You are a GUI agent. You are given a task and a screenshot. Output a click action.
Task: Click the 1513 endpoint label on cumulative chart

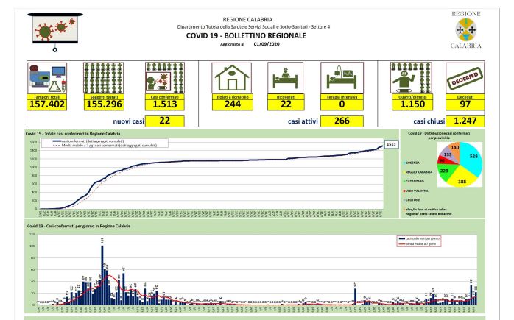point(391,144)
